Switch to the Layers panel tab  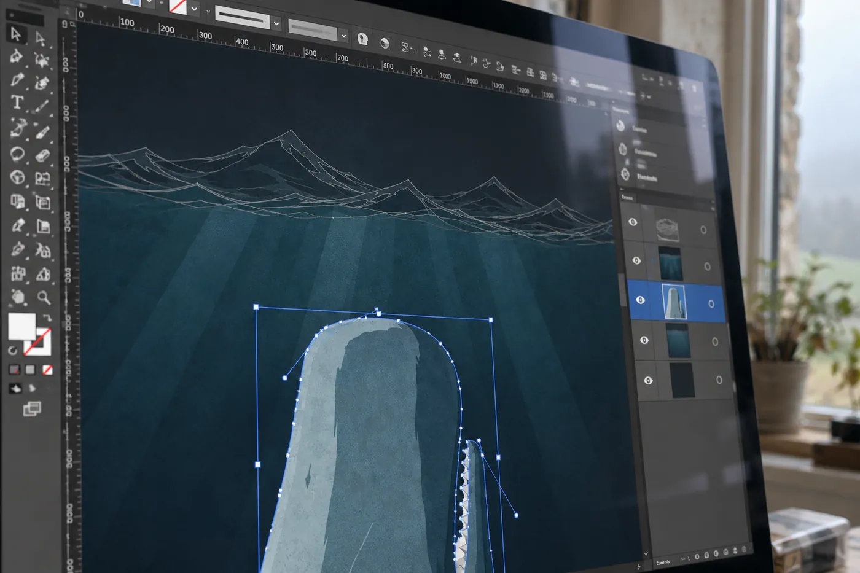click(x=627, y=197)
